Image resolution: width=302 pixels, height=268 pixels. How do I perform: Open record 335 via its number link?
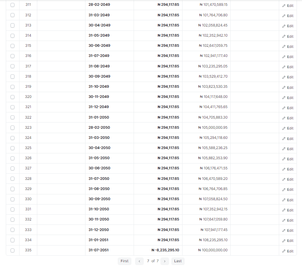pyautogui.click(x=28, y=250)
